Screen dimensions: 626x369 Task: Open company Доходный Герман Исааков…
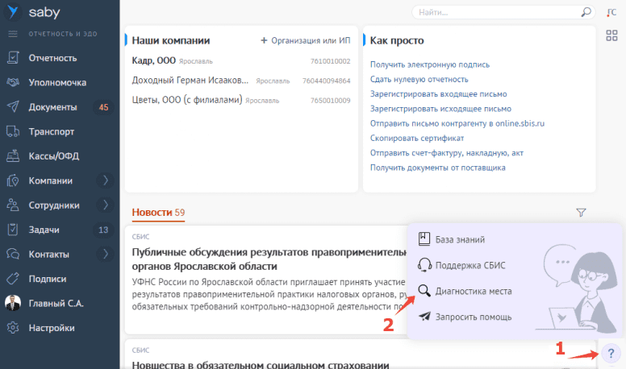click(190, 81)
